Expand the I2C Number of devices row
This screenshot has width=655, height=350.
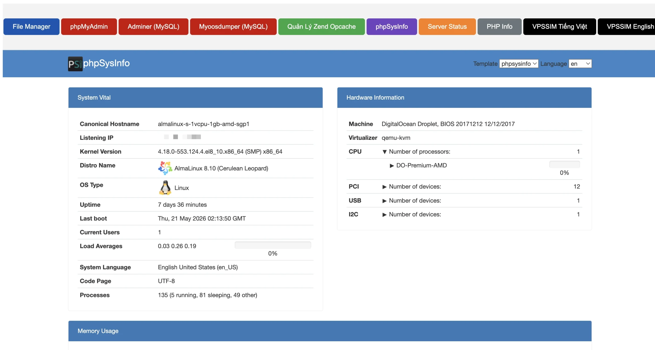tap(384, 215)
